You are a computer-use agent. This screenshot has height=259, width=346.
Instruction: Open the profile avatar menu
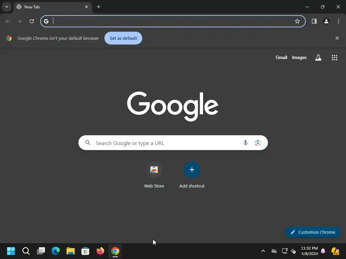pos(326,21)
